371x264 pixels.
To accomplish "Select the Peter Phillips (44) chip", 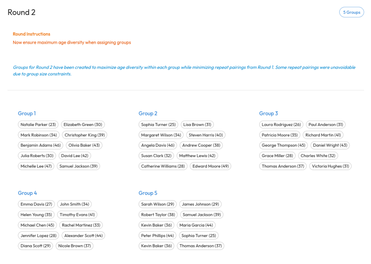I will [157, 235].
